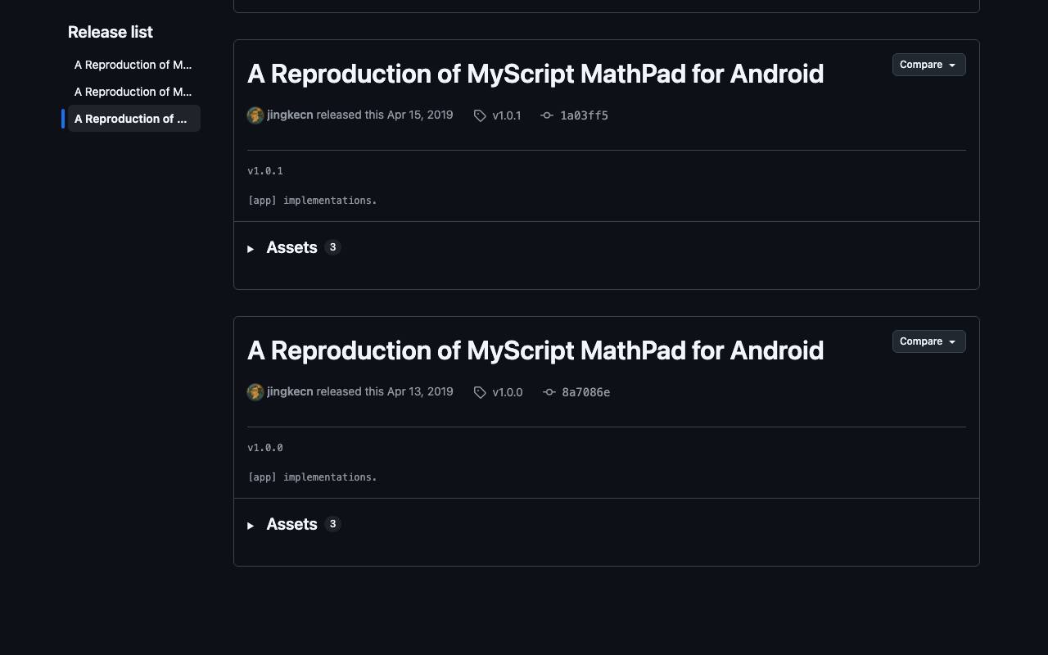Open jingkecn avatar in the v1.0.1 release
Screen dimensions: 1048x655
(x=255, y=115)
